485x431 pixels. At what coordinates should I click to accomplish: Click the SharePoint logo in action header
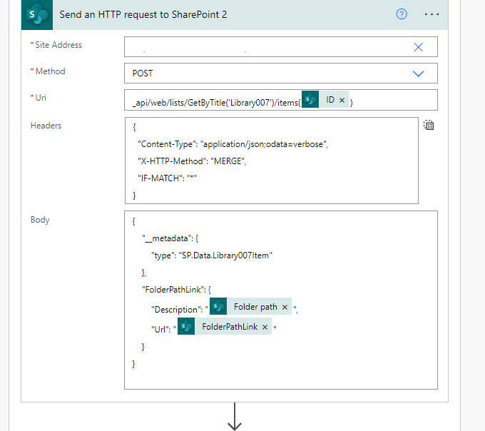coord(37,14)
